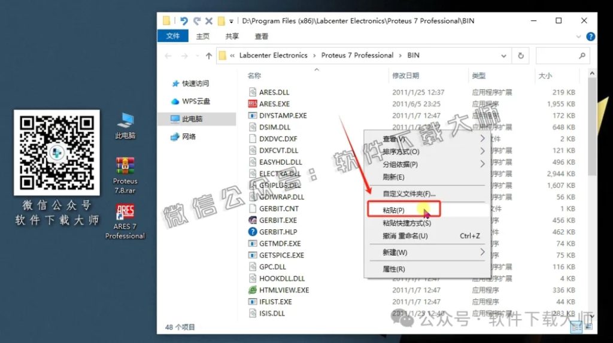The image size is (613, 343).
Task: Open the 文件 ribbon tab
Action: [173, 36]
